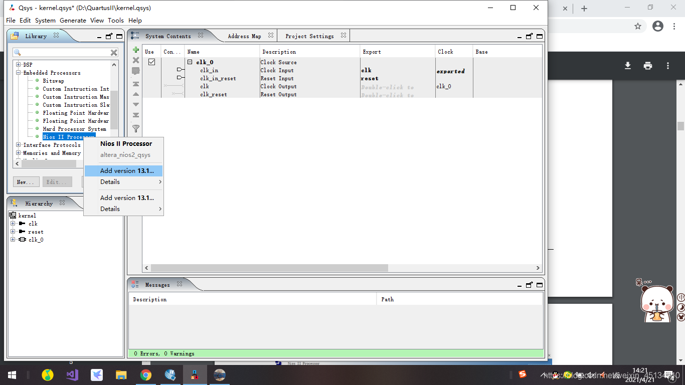Expand the DSP library category
The height and width of the screenshot is (385, 685).
click(19, 65)
